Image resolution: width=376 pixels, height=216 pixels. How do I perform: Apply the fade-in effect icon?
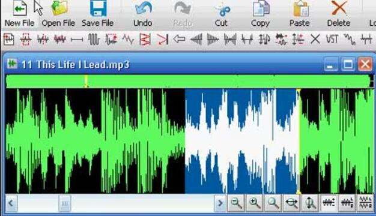pyautogui.click(x=196, y=39)
